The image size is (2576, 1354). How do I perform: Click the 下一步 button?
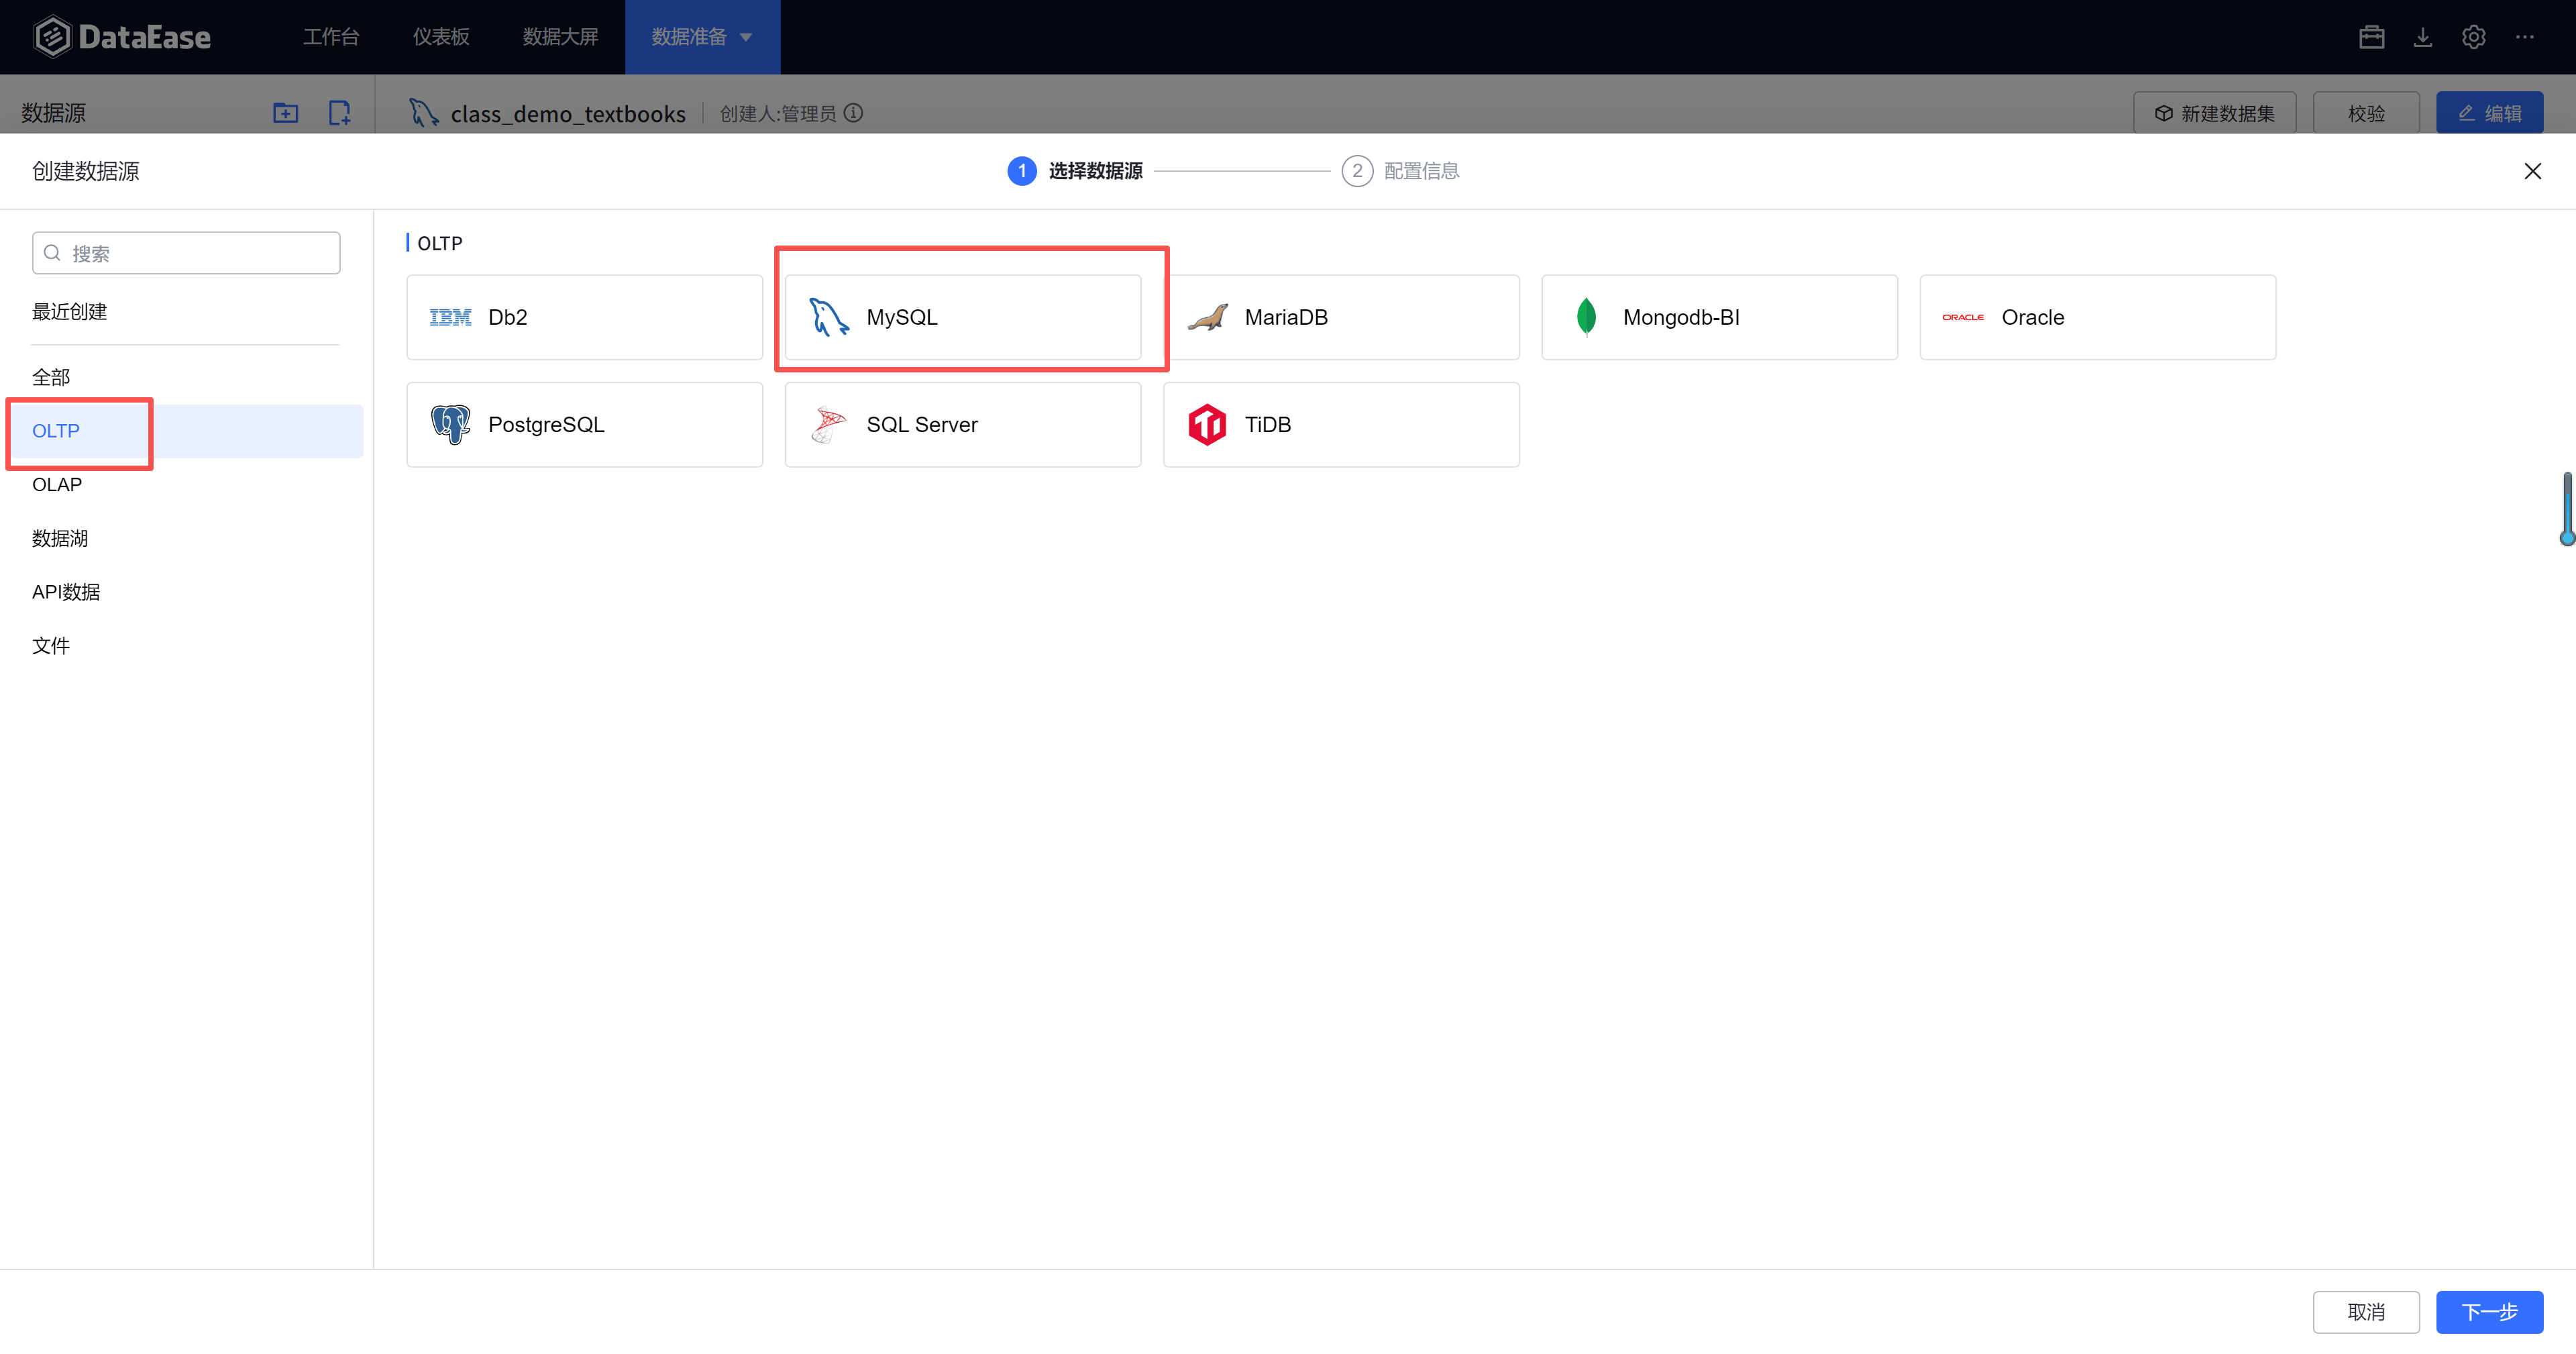2488,1311
